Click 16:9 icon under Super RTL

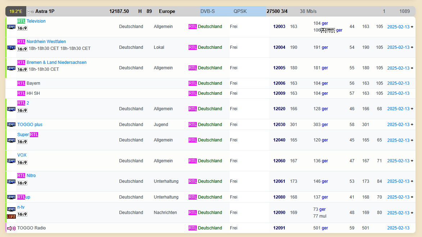(x=22, y=141)
